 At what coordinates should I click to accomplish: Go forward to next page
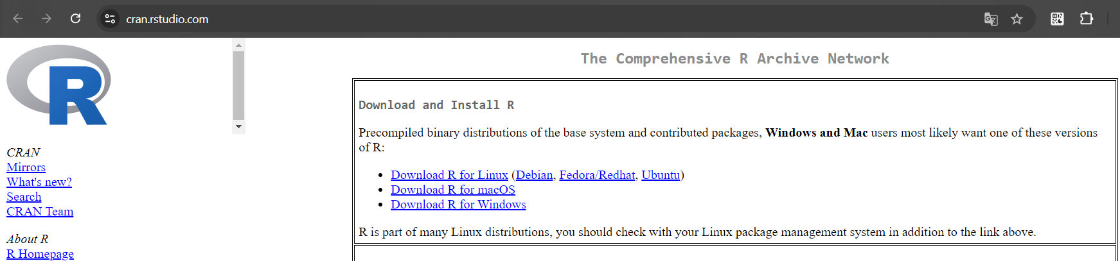(x=46, y=19)
